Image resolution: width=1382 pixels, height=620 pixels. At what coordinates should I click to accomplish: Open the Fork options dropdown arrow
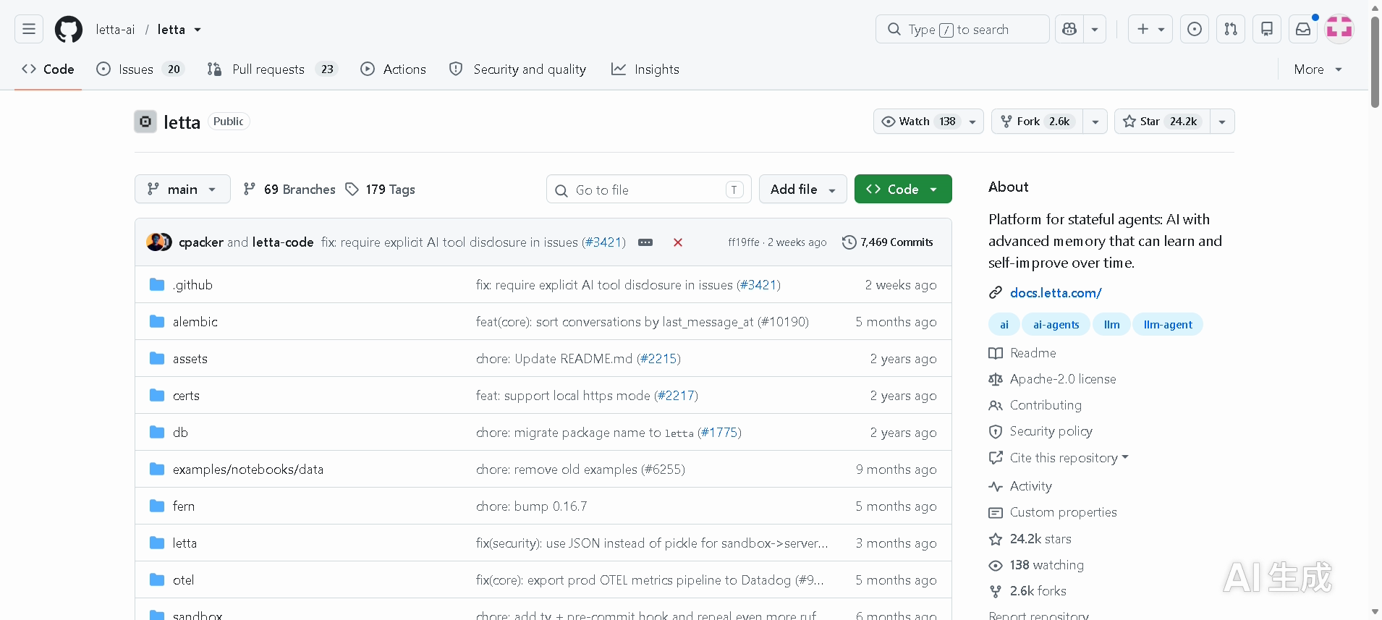pyautogui.click(x=1095, y=122)
